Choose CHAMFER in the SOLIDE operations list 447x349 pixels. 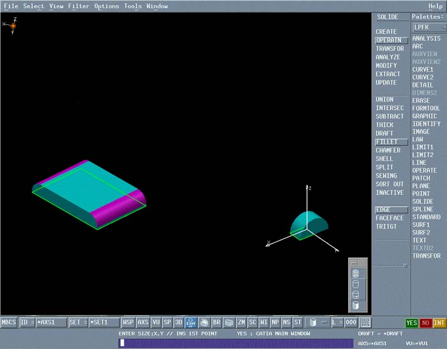(388, 150)
